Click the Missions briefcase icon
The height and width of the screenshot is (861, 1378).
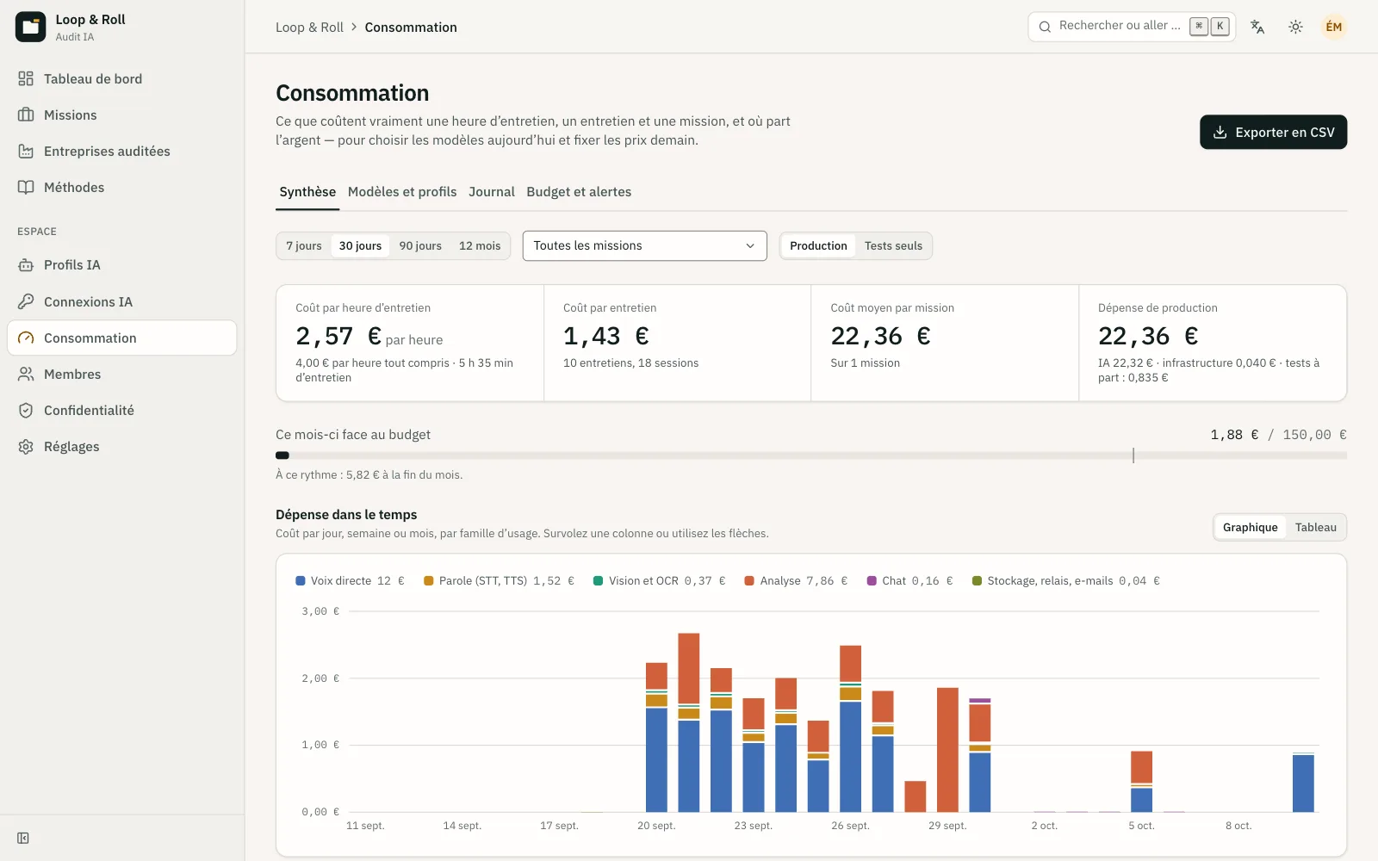coord(26,115)
